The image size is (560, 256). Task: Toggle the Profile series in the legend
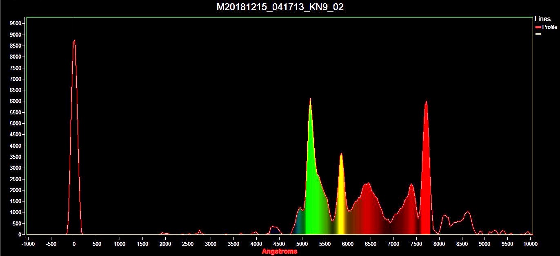pos(549,27)
